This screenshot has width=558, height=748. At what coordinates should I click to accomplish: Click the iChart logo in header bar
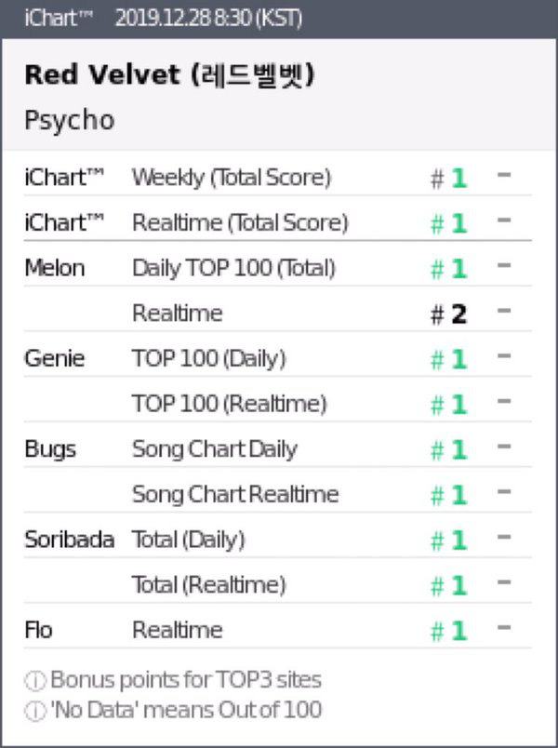pos(59,19)
